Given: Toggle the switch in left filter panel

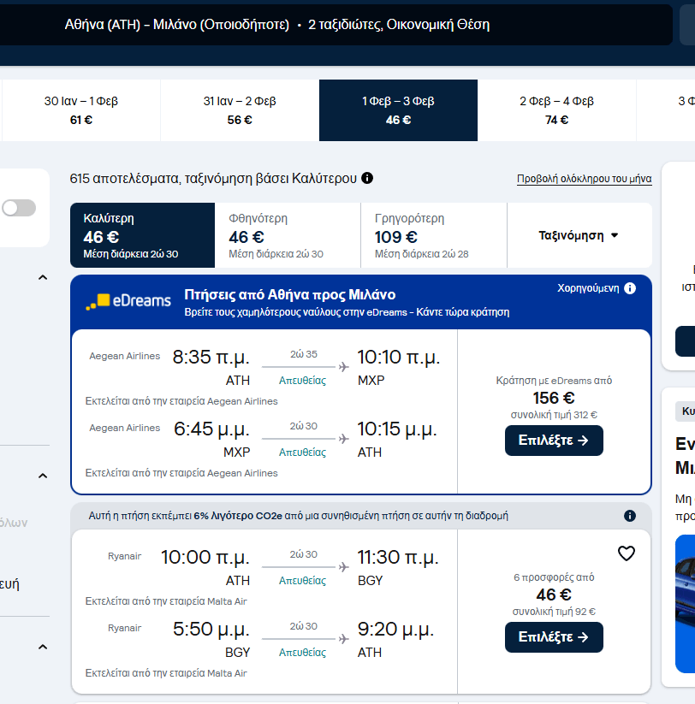Looking at the screenshot, I should click(x=19, y=208).
